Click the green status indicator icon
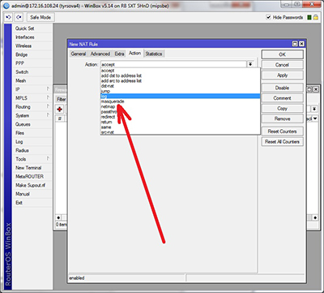 click(309, 17)
